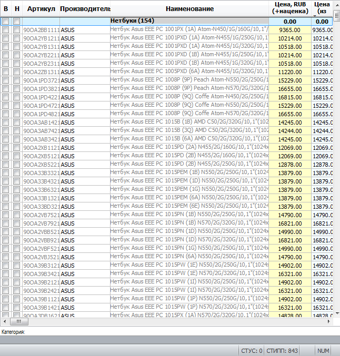Select the 1008P (9Q) Coffe Atom-N450 name
This screenshot has width=340, height=356.
pyautogui.click(x=189, y=96)
